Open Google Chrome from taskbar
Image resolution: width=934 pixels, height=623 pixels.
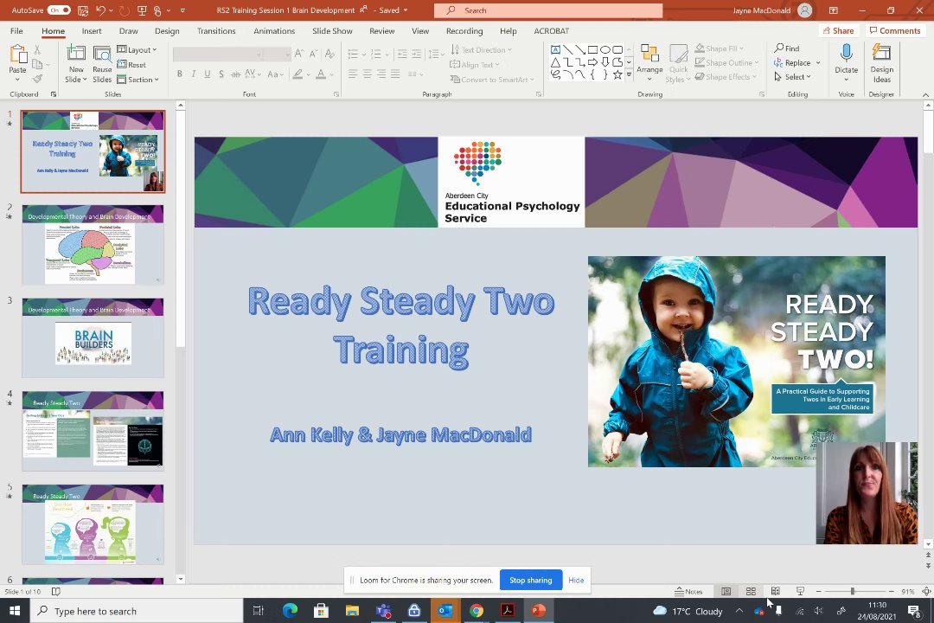[x=476, y=611]
